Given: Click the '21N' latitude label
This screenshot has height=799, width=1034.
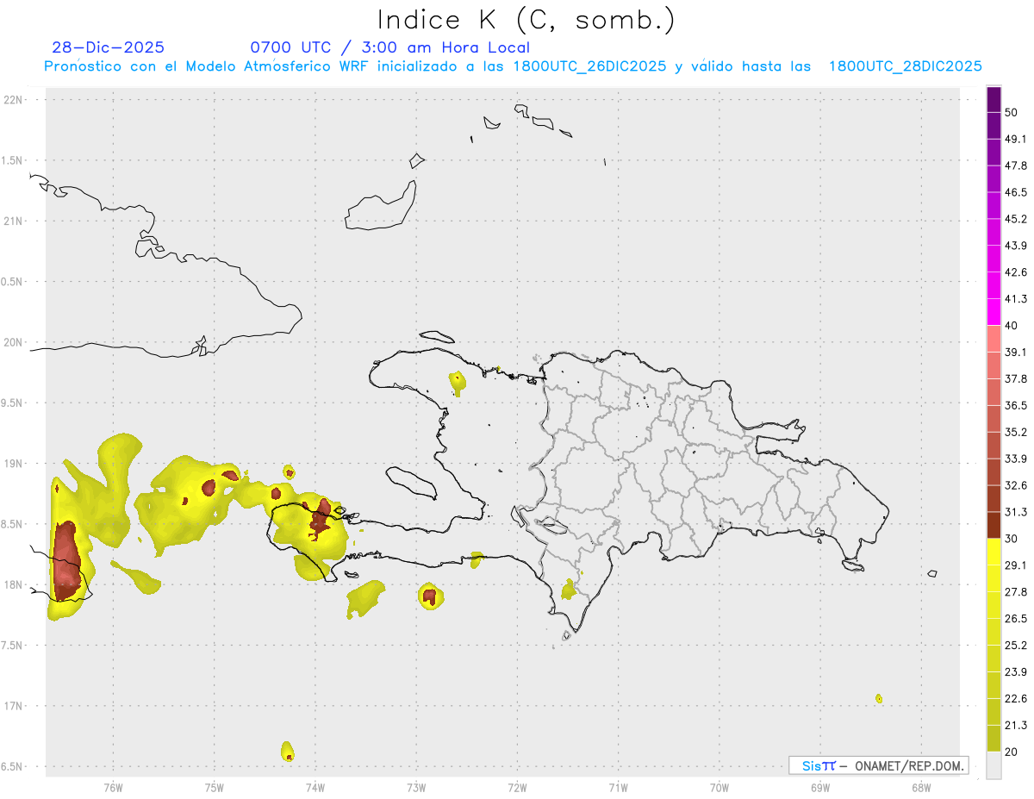Looking at the screenshot, I should 14,221.
